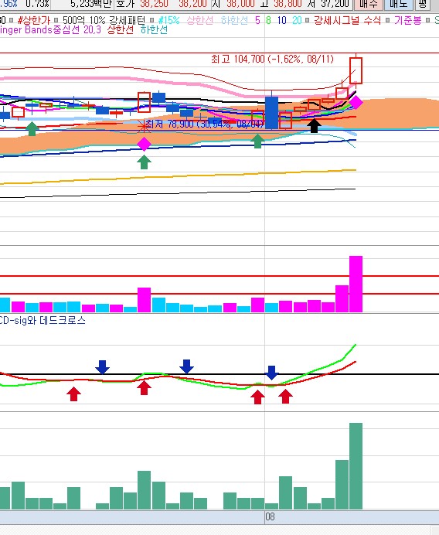Screen dimensions: 439x535
Task: Click the light blue 하한선 legend label
Action: pos(234,20)
